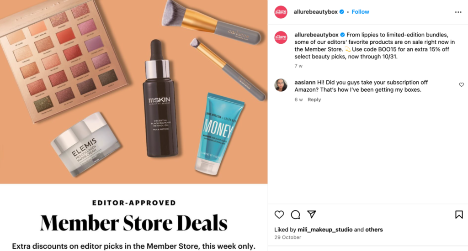Open mili_makeup_studio profile link
Screen dimensions: 468x251
(x=325, y=230)
